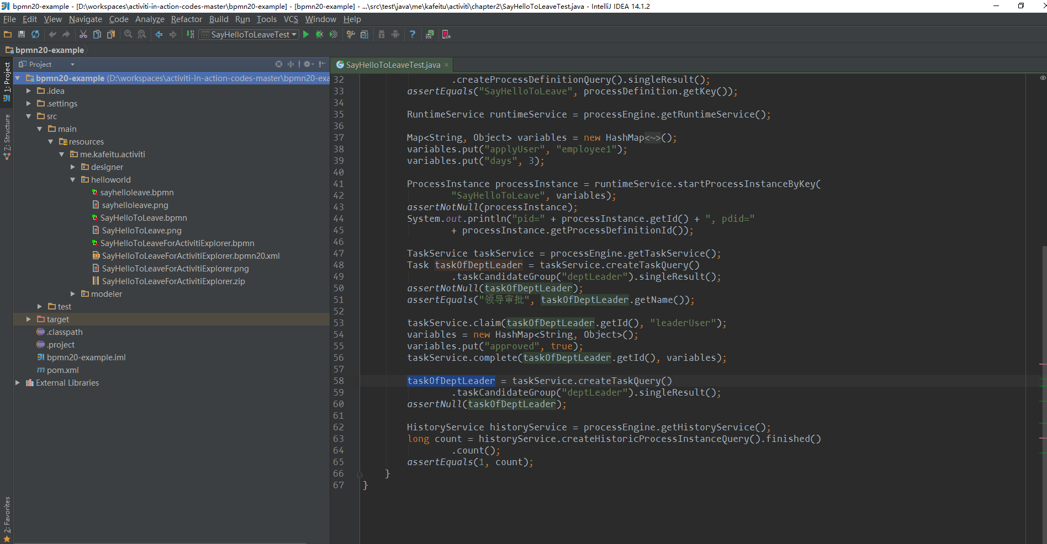Select SayHelloToLeave.png file

pyautogui.click(x=141, y=231)
